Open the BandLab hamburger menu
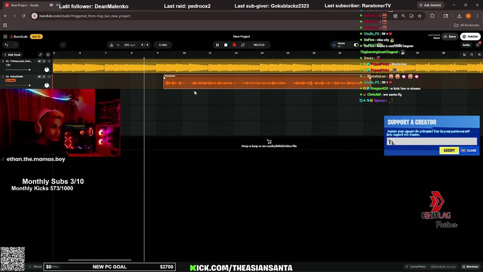Image resolution: width=483 pixels, height=272 pixels. coord(5,37)
